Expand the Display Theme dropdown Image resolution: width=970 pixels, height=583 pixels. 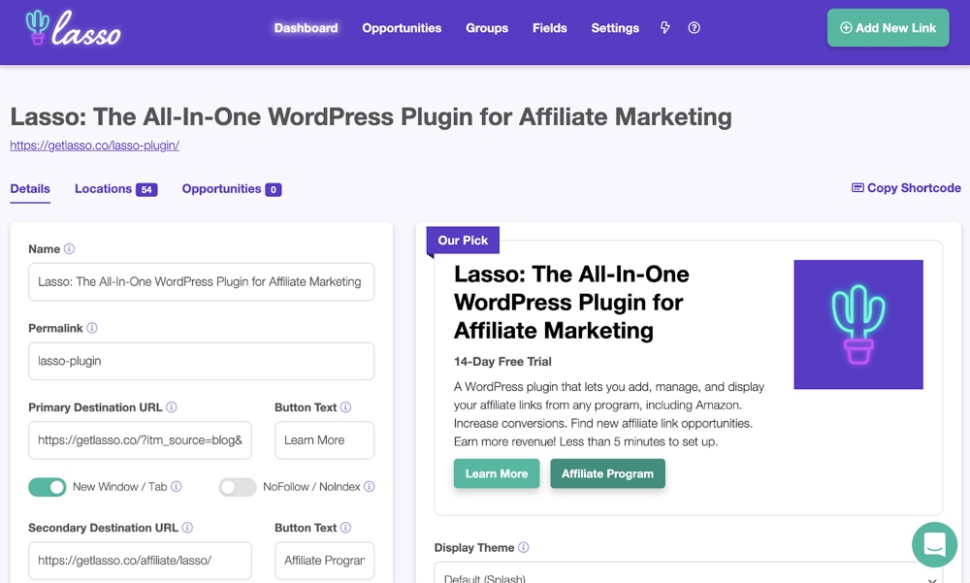pos(689,573)
